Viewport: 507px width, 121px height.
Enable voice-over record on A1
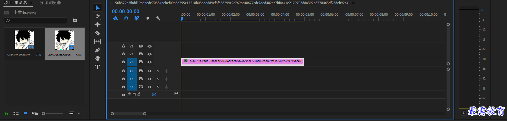click(x=166, y=71)
